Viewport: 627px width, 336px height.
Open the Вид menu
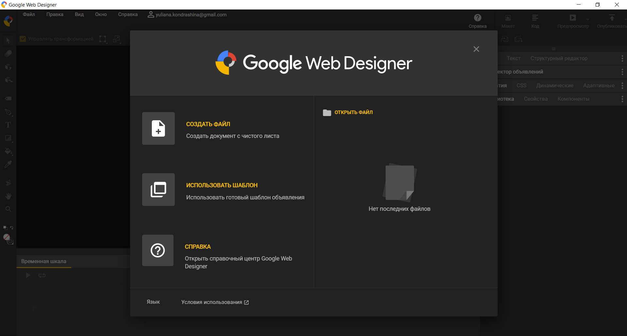click(79, 14)
